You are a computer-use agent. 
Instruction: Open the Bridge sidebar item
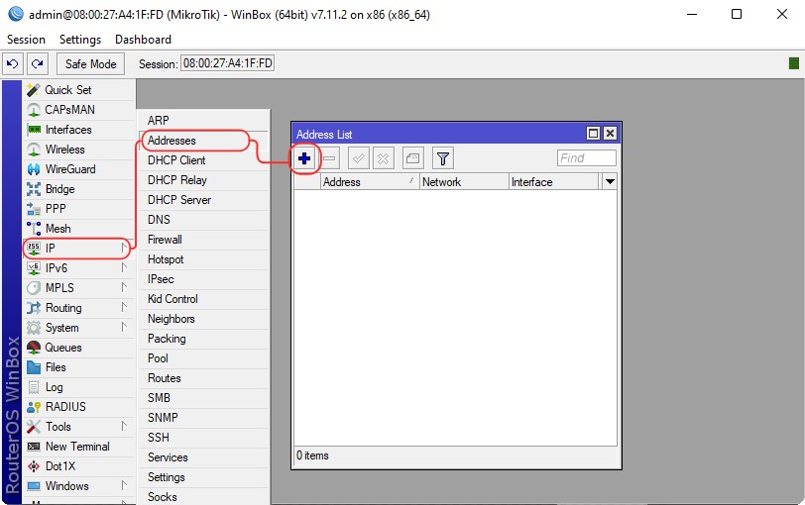coord(59,189)
